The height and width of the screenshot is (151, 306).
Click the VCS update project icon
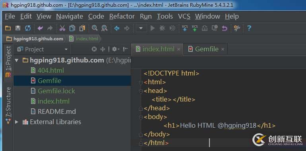(185, 28)
